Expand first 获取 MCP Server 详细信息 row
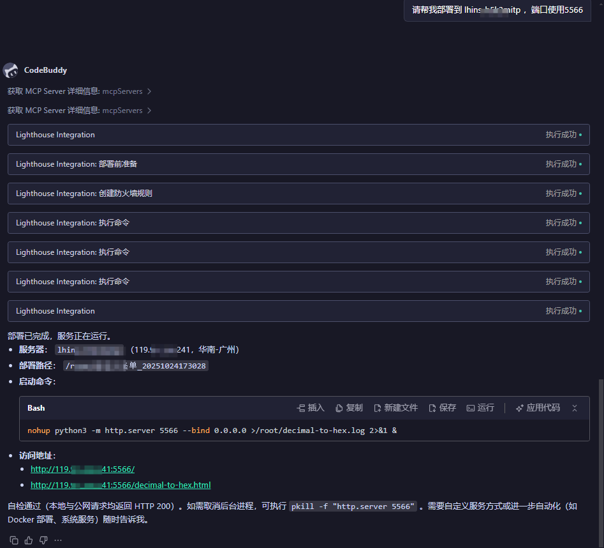 (79, 91)
